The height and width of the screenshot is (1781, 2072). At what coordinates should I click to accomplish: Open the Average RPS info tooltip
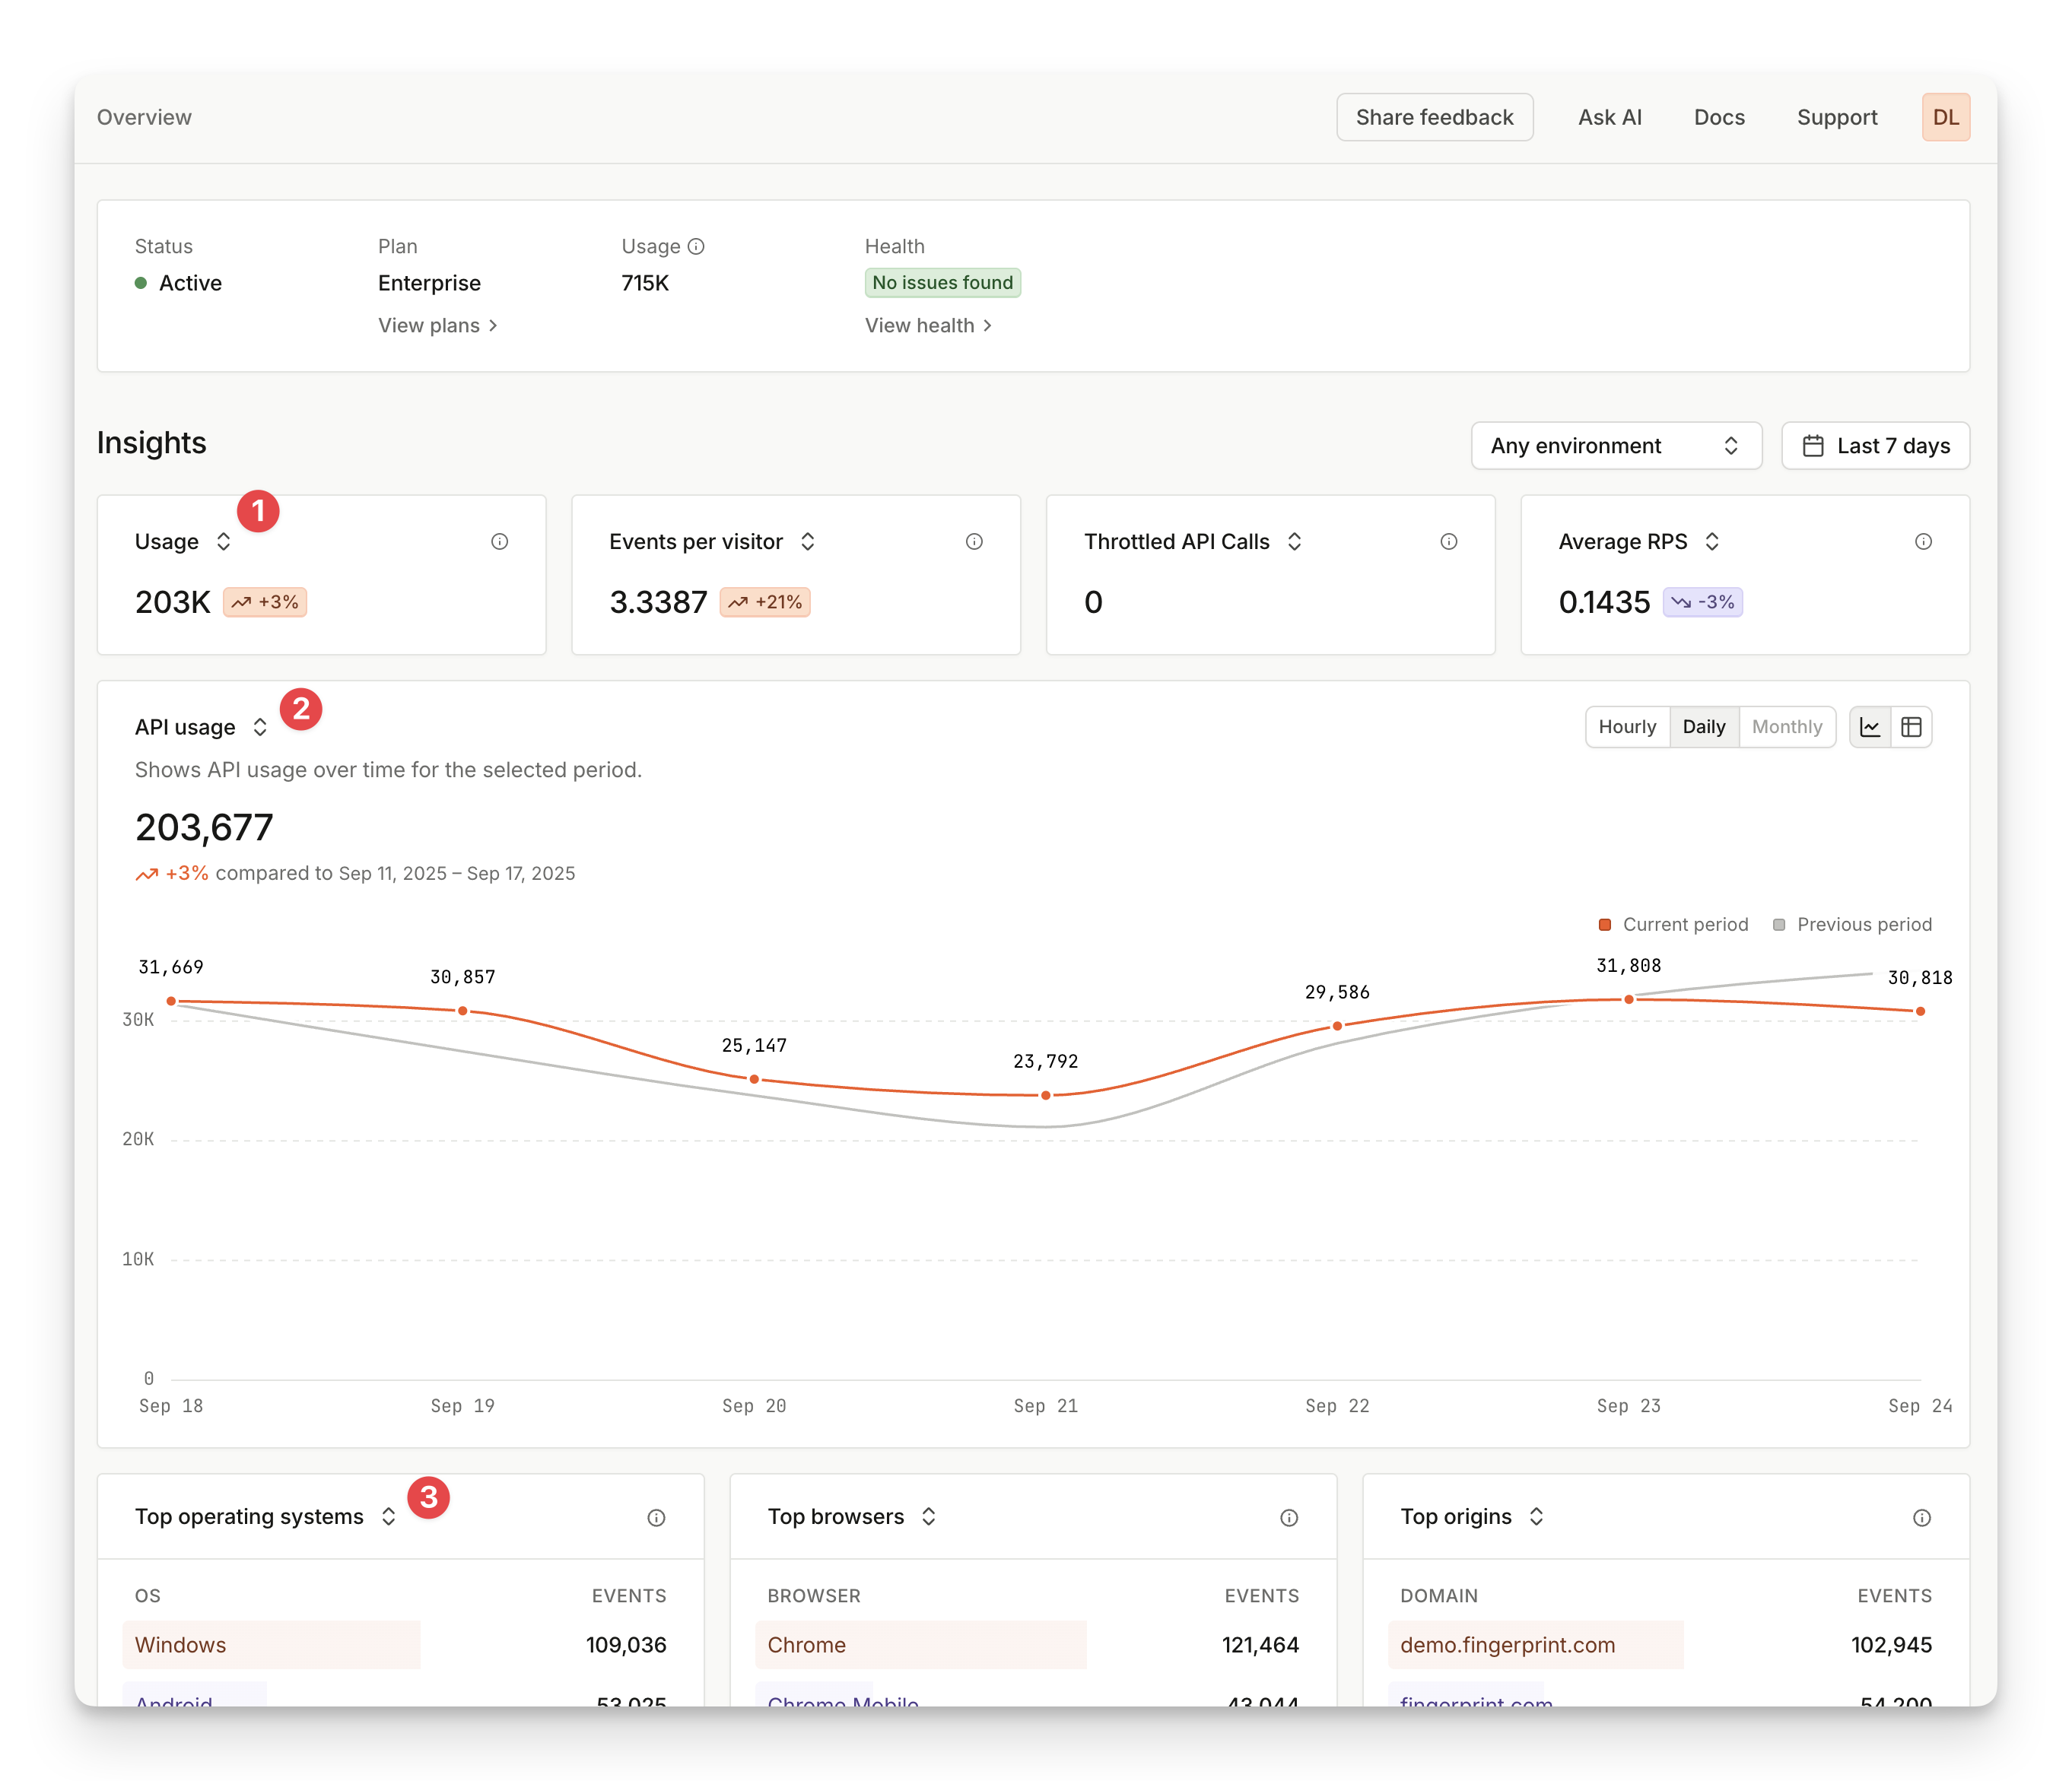point(1925,541)
